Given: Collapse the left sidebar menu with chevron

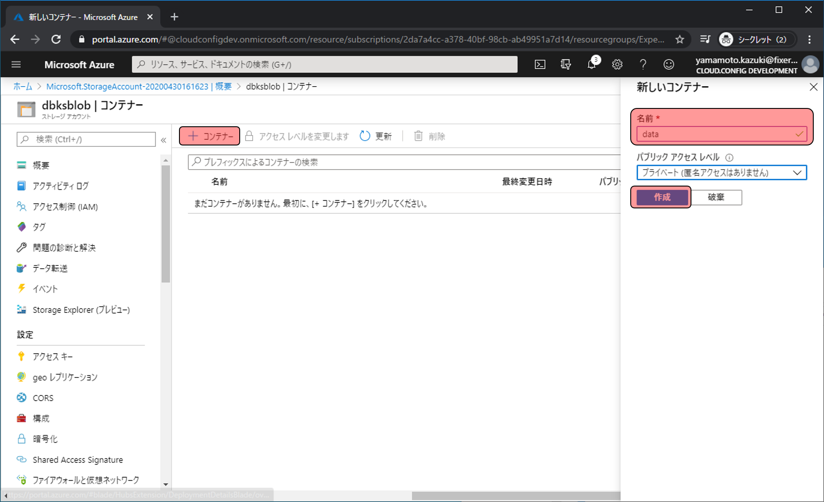Looking at the screenshot, I should (x=163, y=140).
